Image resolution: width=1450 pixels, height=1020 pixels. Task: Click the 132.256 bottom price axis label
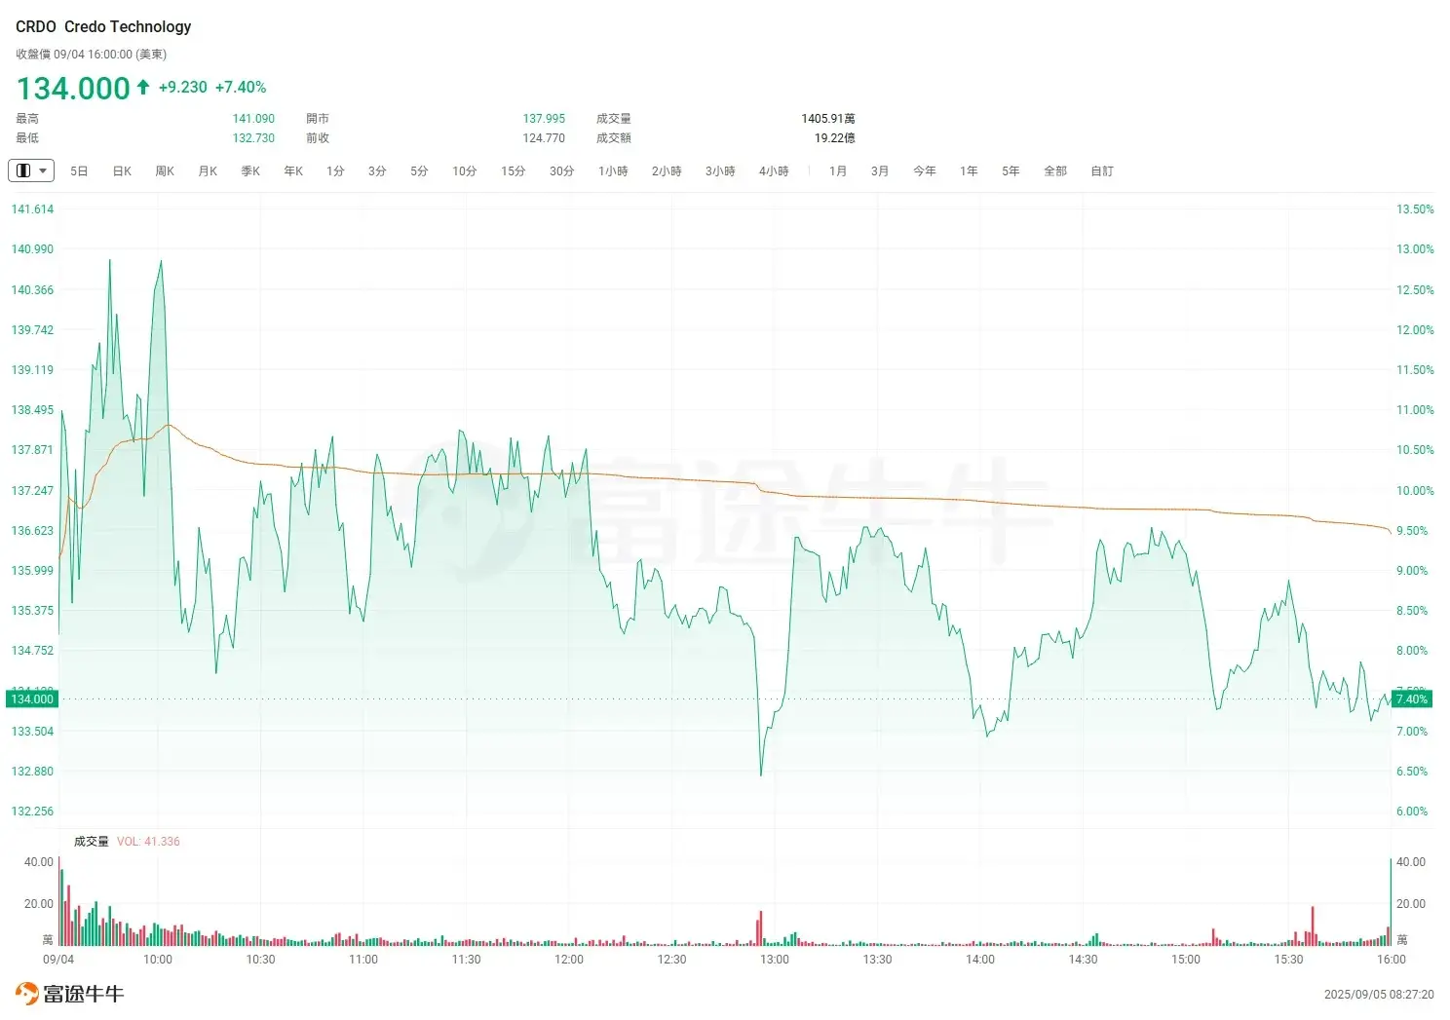point(32,812)
